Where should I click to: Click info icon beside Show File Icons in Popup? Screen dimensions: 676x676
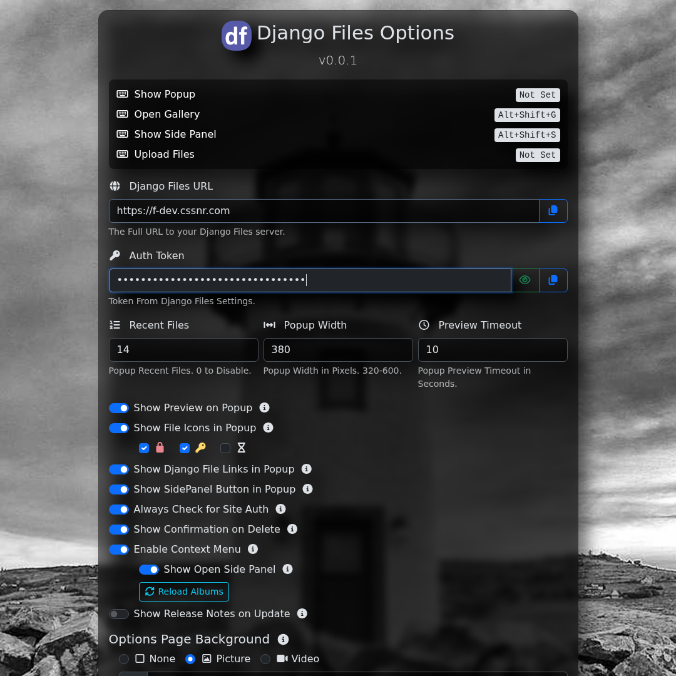(269, 428)
